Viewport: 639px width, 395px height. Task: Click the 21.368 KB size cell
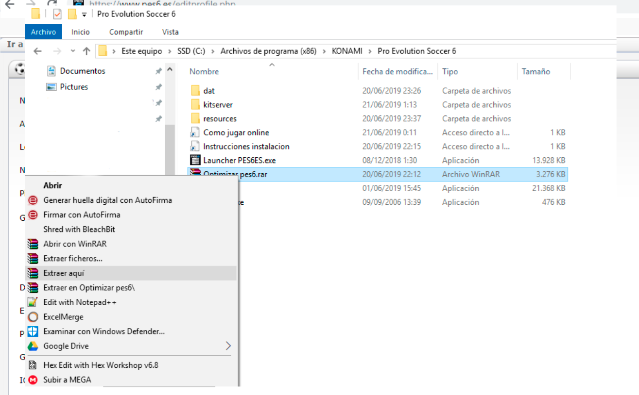pyautogui.click(x=549, y=188)
